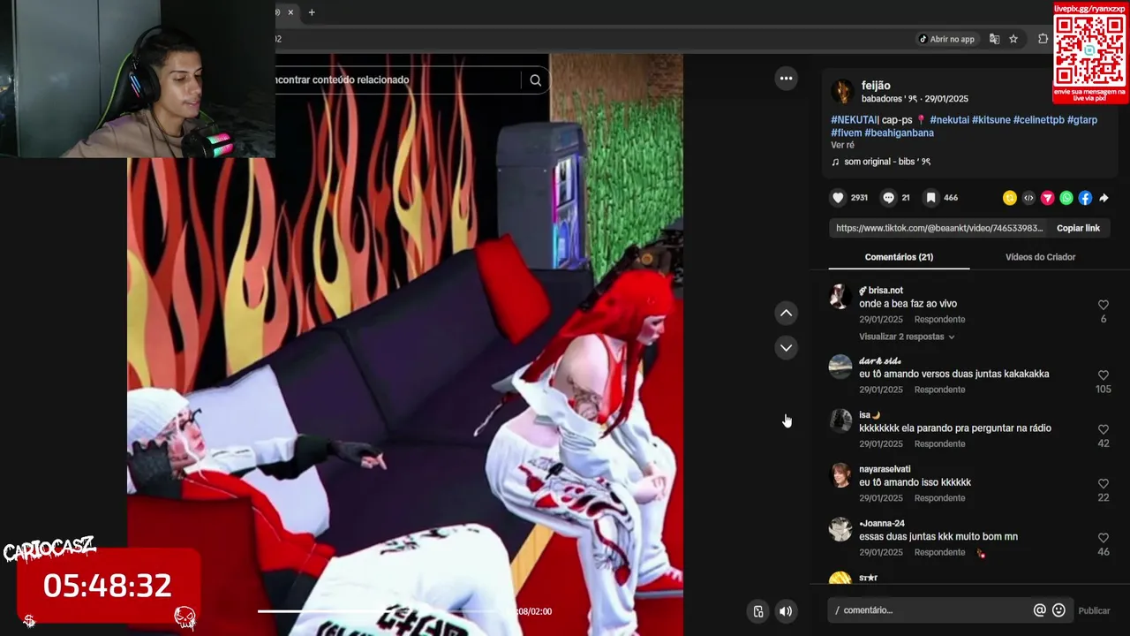Click the search magnifier icon above video
Viewport: 1130px width, 636px height.
pos(535,80)
